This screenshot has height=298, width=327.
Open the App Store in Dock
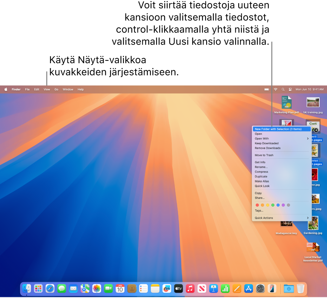pos(249,289)
